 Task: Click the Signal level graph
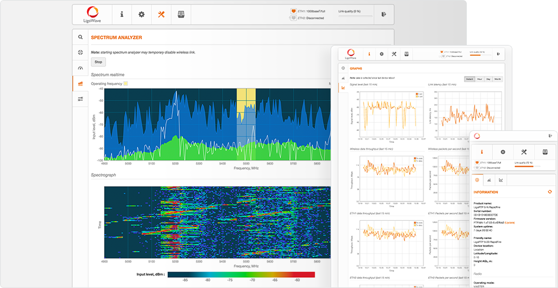click(390, 114)
